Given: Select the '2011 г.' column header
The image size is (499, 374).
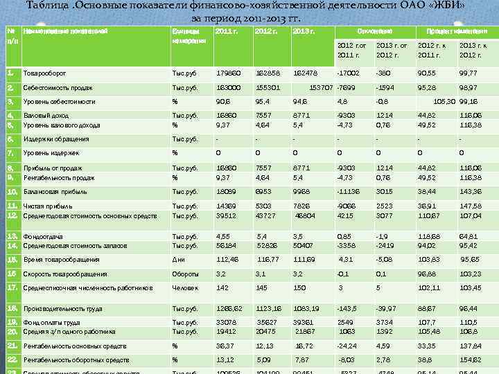Looking at the screenshot, I should tap(226, 31).
